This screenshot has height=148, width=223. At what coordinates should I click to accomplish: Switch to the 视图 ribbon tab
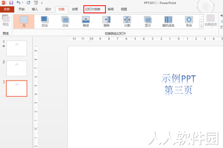124,9
